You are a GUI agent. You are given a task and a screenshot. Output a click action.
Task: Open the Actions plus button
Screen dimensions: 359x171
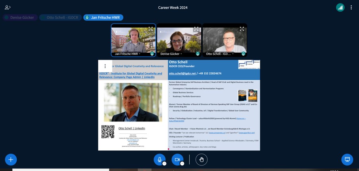coord(11,160)
